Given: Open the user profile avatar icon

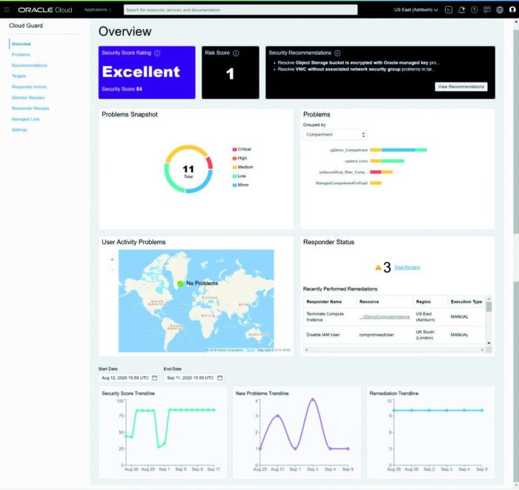Looking at the screenshot, I should 512,10.
